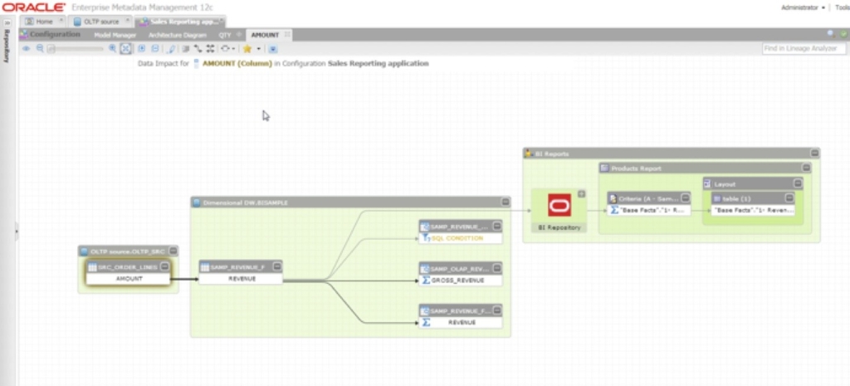Click the Configuration heading
Screen dimensions: 850x386
[x=55, y=34]
